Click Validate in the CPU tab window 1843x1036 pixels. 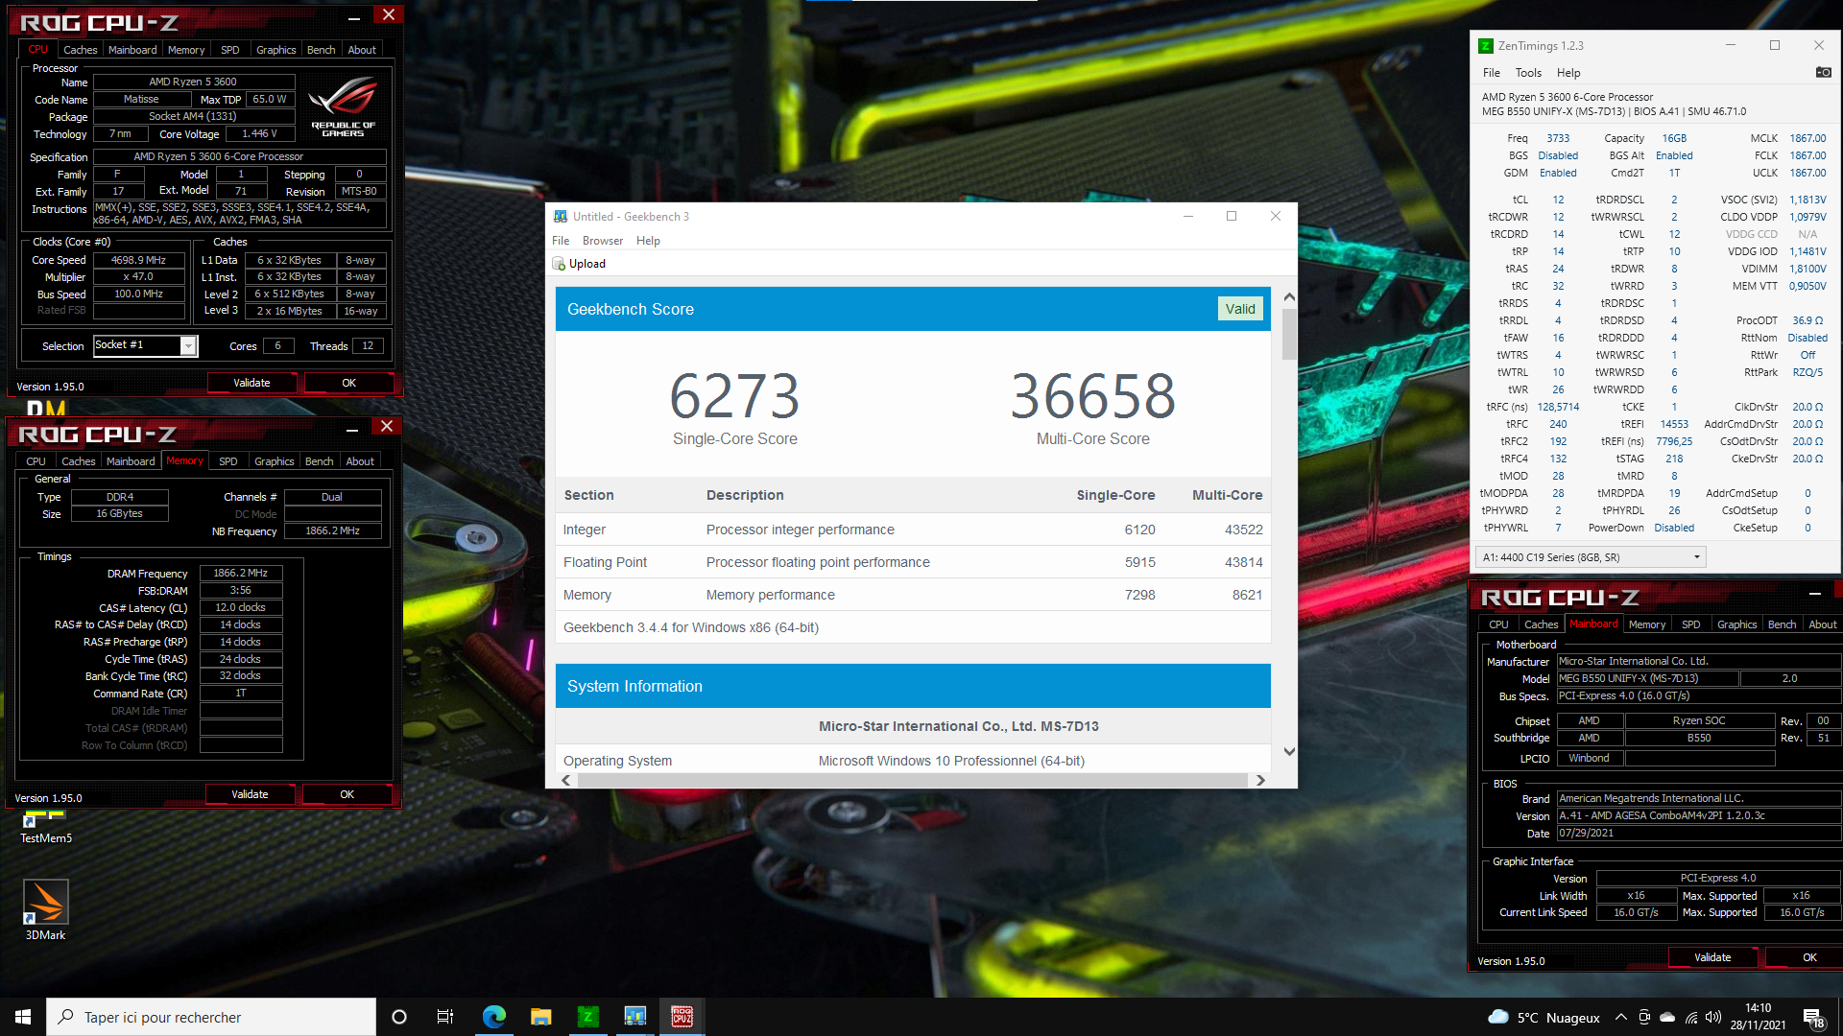click(251, 383)
